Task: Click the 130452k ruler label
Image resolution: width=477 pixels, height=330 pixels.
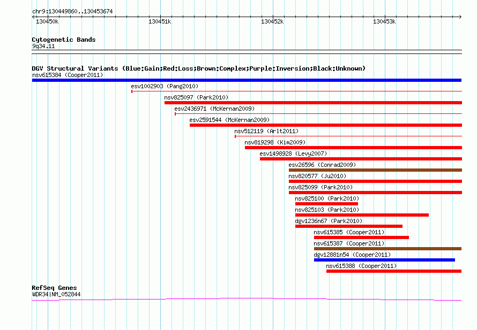Action: (x=272, y=21)
